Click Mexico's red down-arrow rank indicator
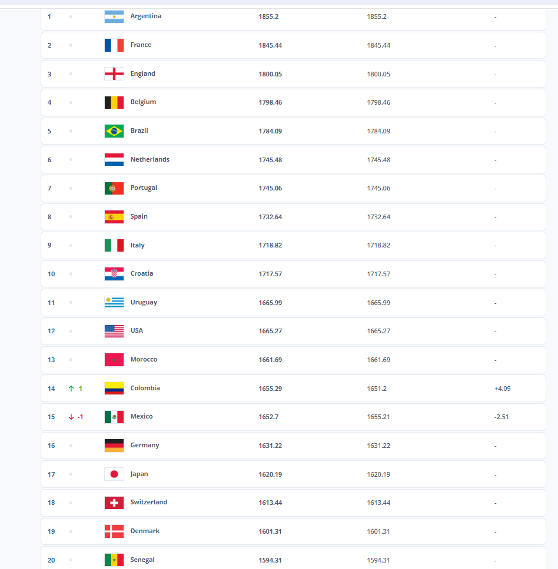The image size is (558, 569). click(x=71, y=417)
